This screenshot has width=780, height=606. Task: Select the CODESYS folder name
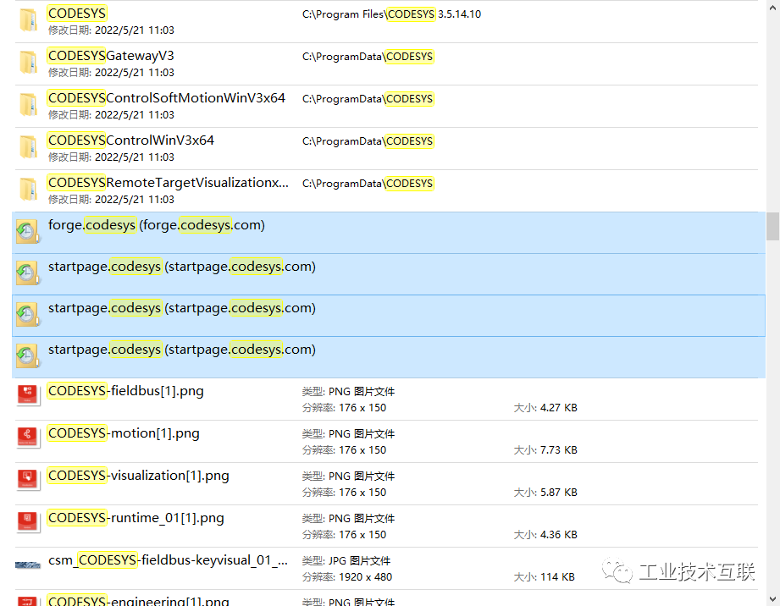click(76, 13)
